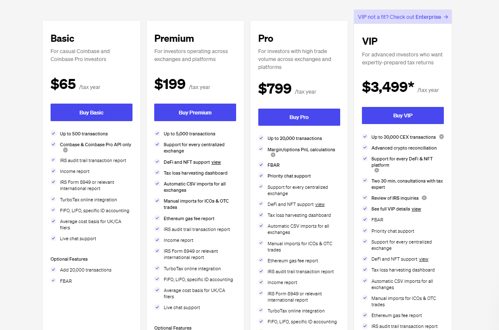Click checkmark icon beside Up to 500 transactions
499x330 pixels.
[53, 133]
